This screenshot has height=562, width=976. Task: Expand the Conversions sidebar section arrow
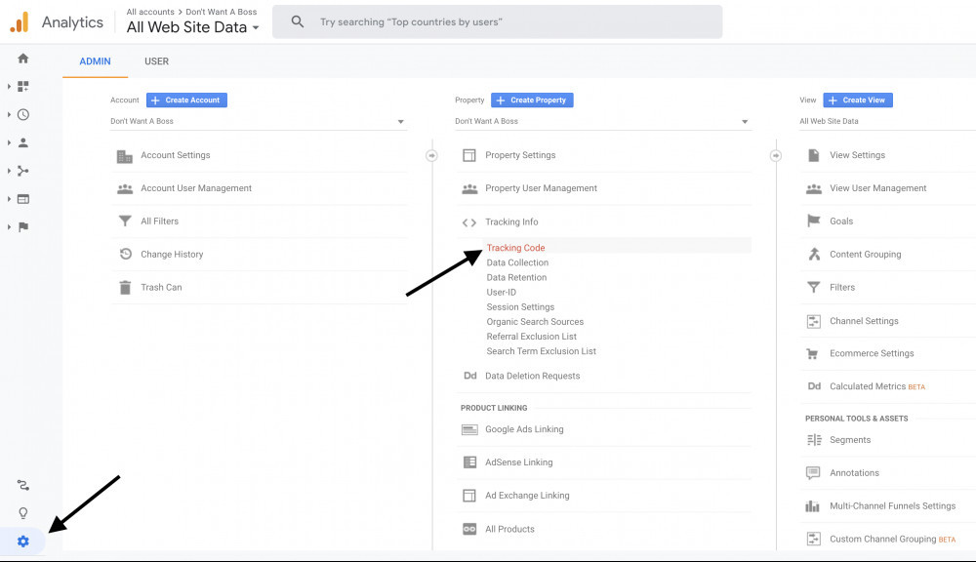click(9, 227)
